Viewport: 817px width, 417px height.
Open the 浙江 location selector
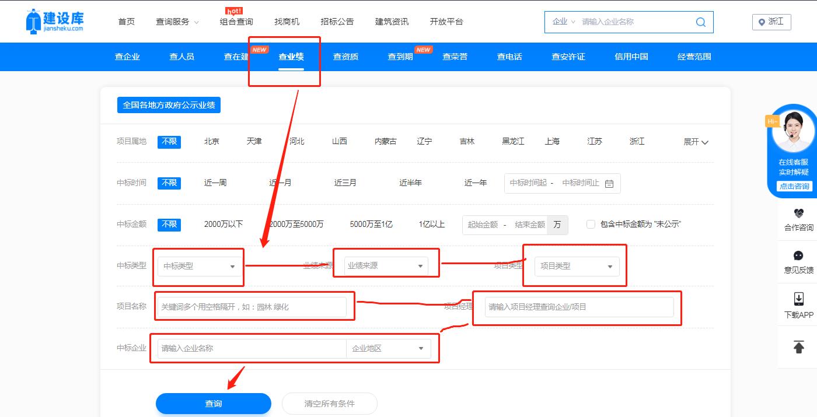pos(771,22)
